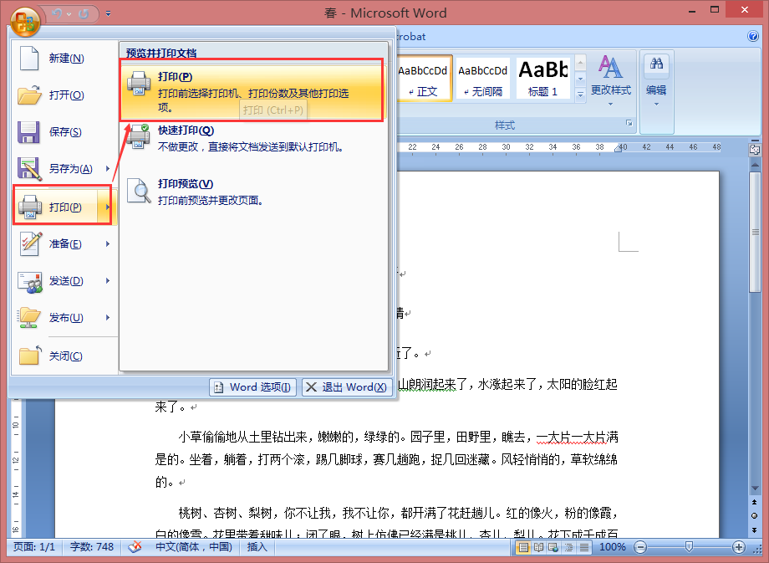Click the next page browse button

[754, 530]
